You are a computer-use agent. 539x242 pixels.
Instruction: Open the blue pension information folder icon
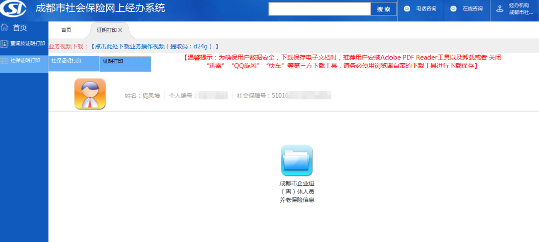pos(296,160)
